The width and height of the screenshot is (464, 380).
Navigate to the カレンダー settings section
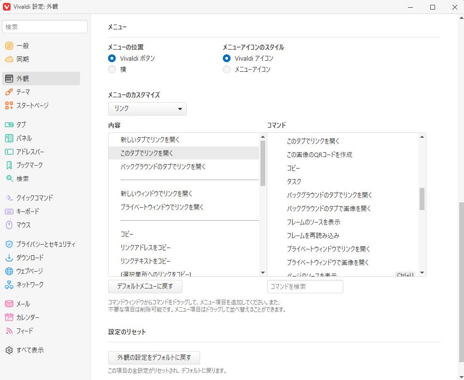[x=41, y=317]
